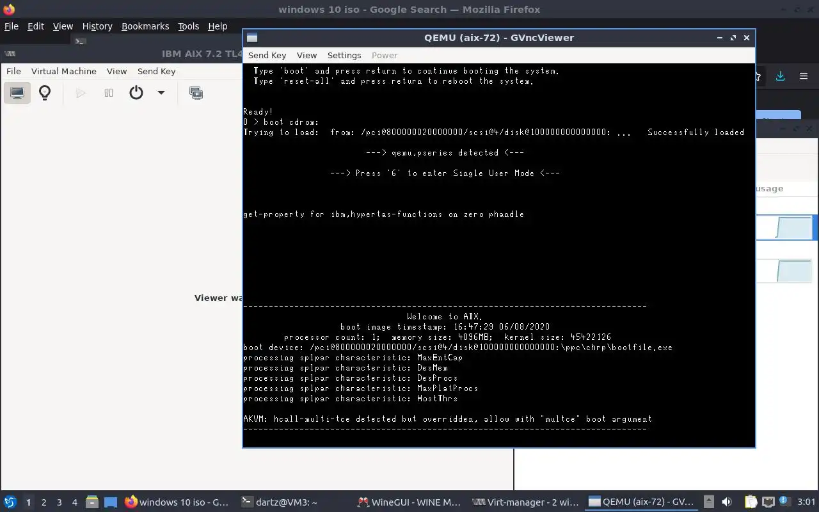Viewport: 819px width, 512px height.
Task: Click the greyed-out run VM play icon
Action: (81, 93)
